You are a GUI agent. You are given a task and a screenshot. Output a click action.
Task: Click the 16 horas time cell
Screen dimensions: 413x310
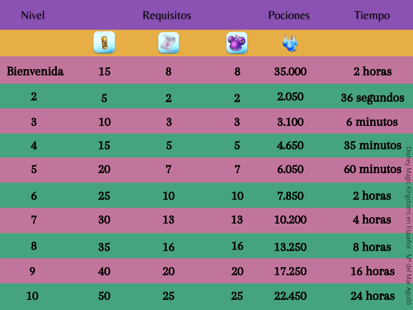coord(372,271)
